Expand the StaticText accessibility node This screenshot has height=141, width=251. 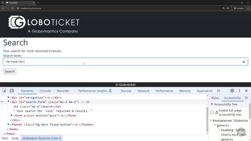(219, 135)
